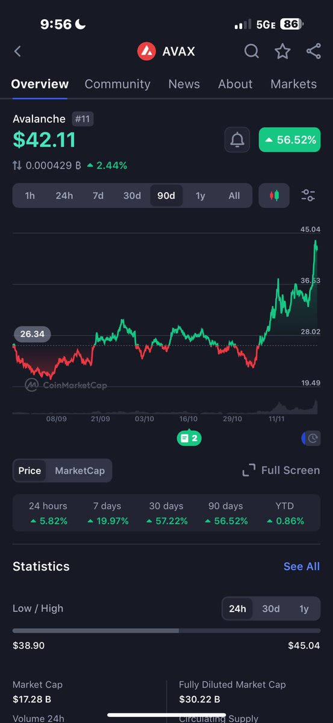Show 1y Low / High range

[304, 609]
